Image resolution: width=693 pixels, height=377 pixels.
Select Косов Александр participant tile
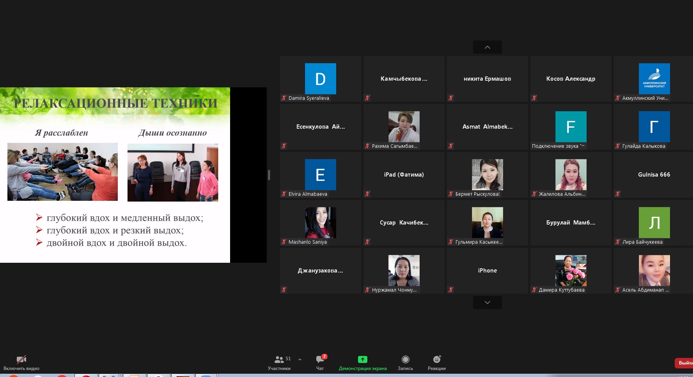[x=571, y=79]
